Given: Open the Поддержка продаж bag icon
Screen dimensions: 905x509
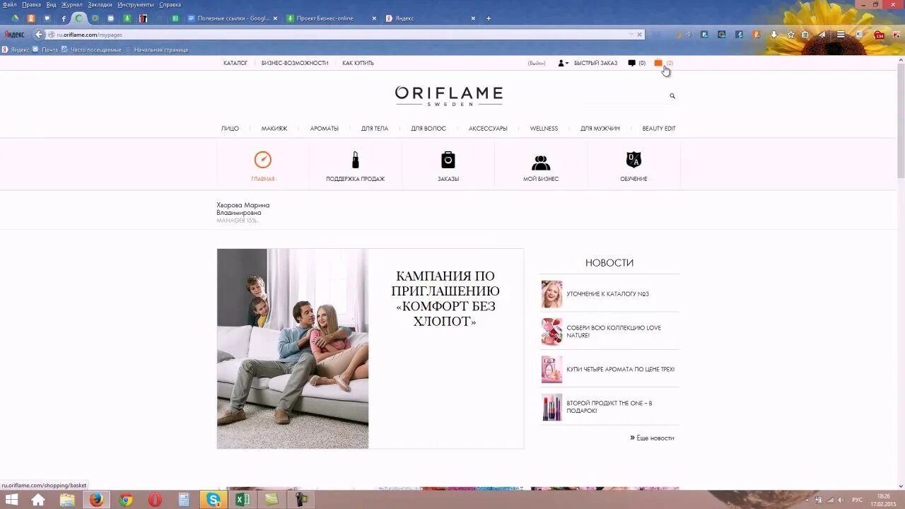Looking at the screenshot, I should pos(355,160).
